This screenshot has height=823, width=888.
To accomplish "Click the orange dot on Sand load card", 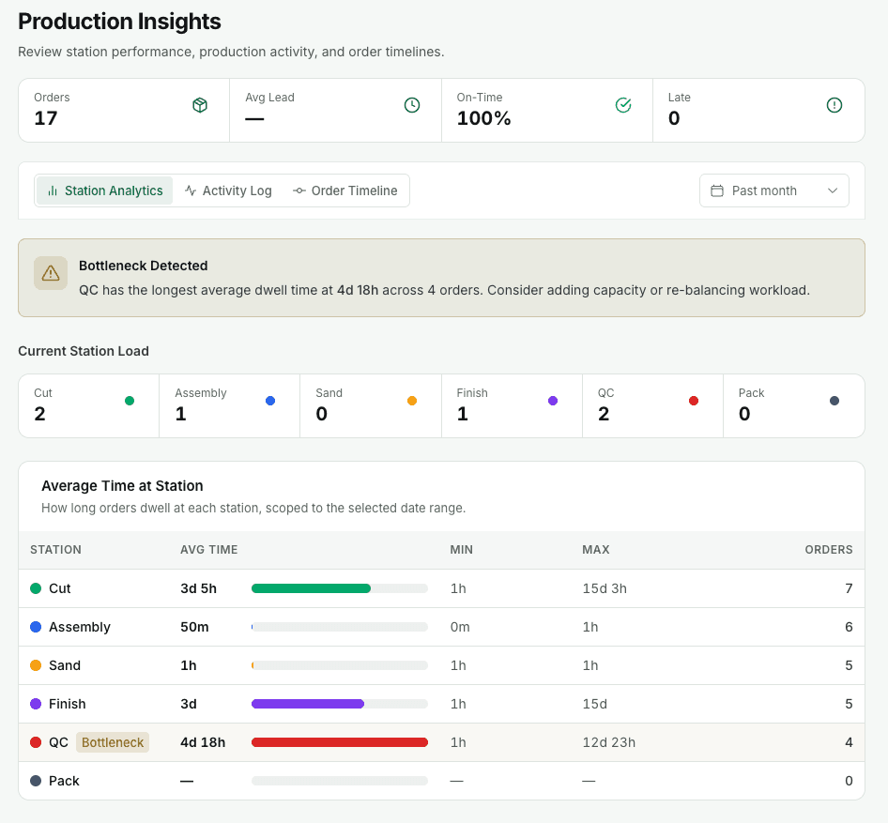I will pyautogui.click(x=412, y=401).
